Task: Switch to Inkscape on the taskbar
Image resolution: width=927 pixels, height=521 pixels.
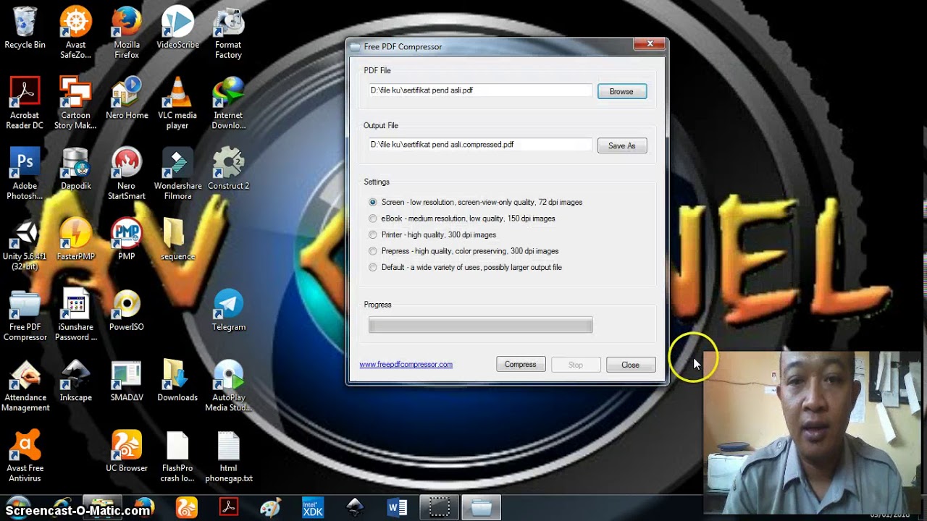Action: 354,508
